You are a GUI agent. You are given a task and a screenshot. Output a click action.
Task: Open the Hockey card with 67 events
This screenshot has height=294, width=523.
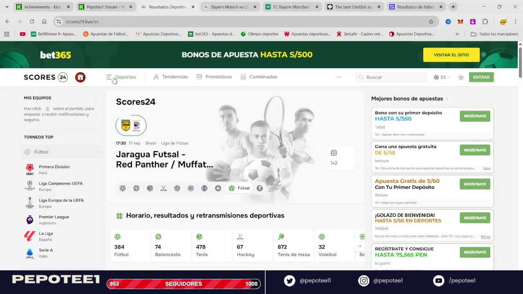253,246
